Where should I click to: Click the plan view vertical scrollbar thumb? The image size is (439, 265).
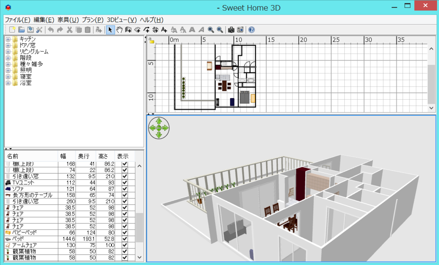431,84
